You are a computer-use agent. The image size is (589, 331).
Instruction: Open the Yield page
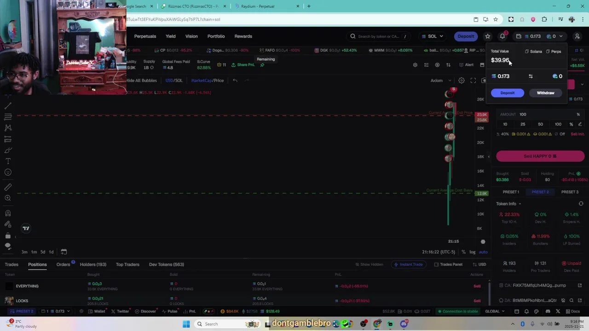(x=171, y=36)
